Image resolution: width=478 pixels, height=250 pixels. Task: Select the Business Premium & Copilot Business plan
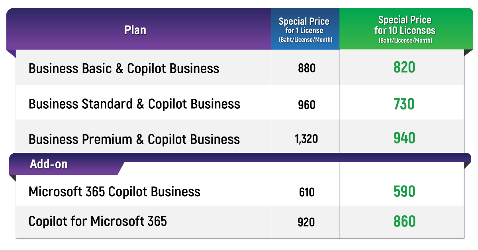point(134,139)
